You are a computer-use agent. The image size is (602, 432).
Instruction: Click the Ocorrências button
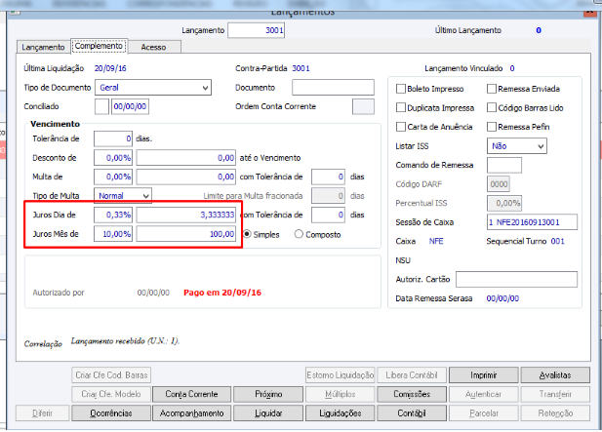click(x=111, y=413)
